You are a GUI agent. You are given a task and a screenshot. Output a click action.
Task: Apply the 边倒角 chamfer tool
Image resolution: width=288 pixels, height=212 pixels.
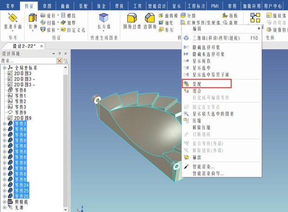150,21
